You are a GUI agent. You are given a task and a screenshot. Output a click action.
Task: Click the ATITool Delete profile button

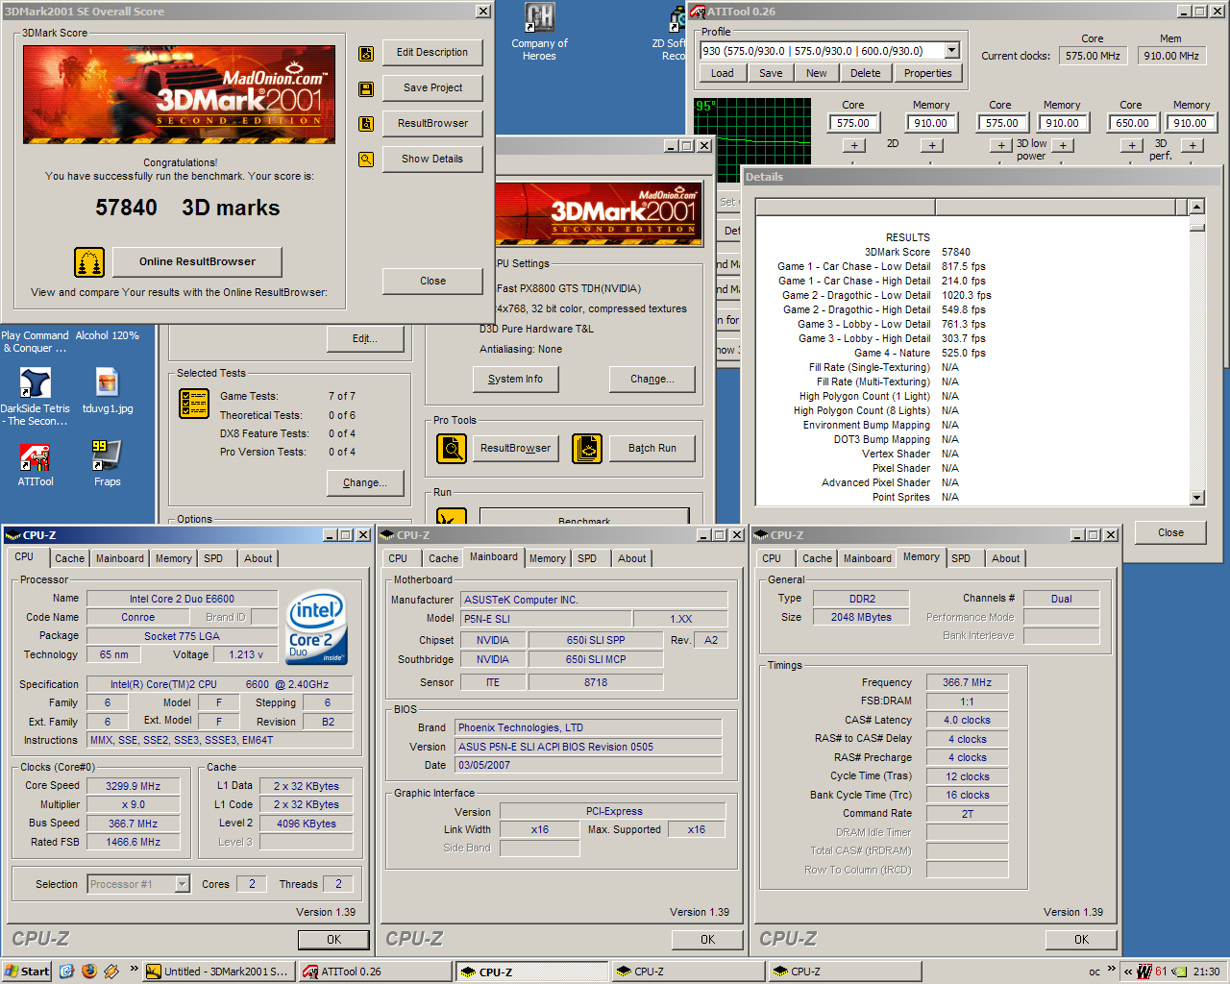(x=865, y=73)
